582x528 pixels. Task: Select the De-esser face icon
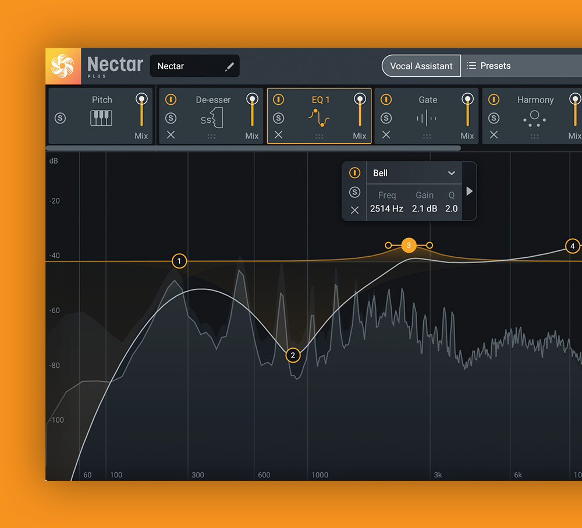(x=212, y=118)
